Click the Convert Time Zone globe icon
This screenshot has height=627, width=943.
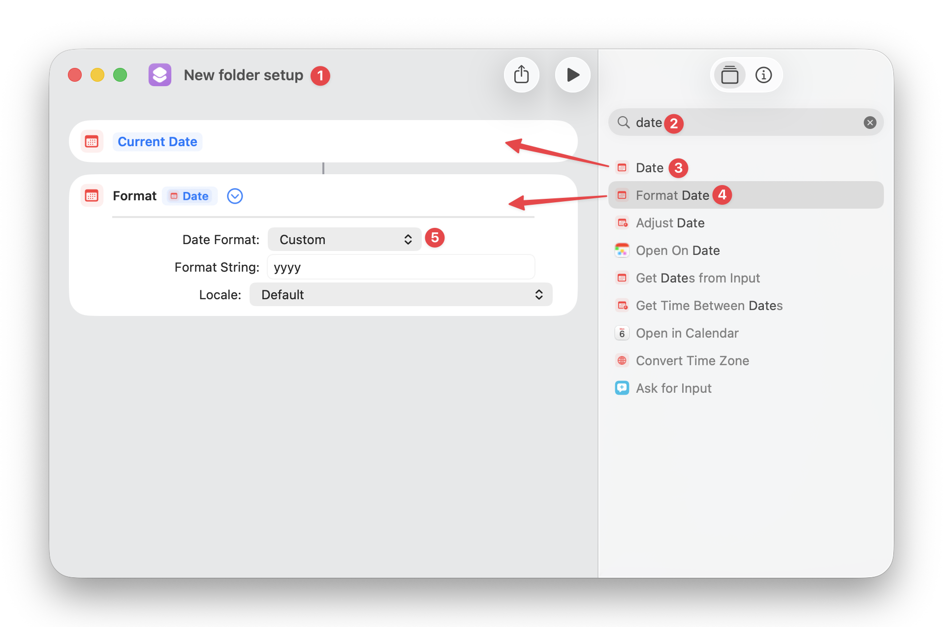tap(622, 360)
